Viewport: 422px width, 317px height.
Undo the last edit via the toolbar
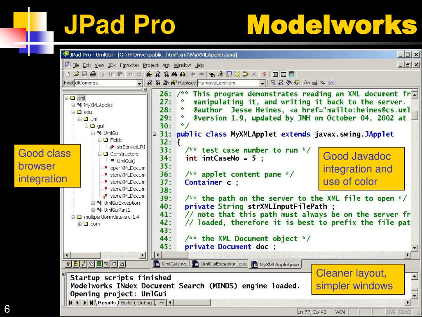tap(131, 74)
